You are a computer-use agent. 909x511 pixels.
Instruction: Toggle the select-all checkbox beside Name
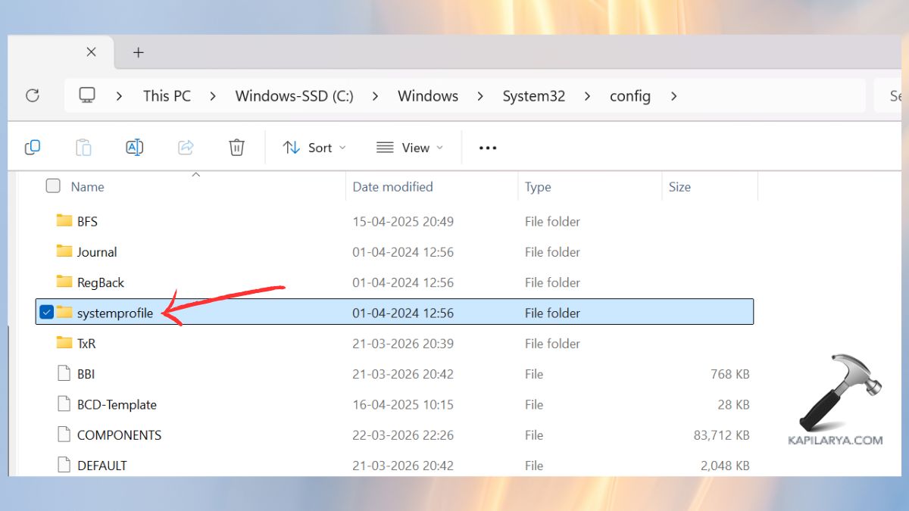[x=53, y=186]
